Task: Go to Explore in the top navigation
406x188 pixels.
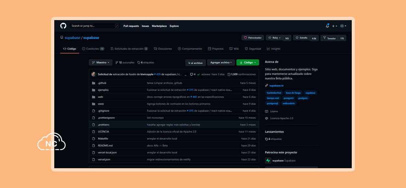Action: click(174, 26)
